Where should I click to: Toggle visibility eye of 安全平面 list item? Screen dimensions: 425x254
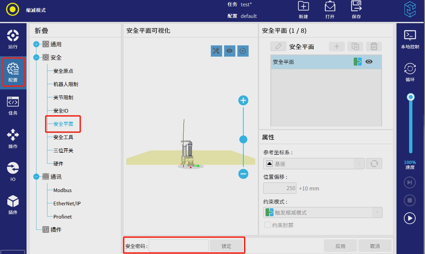[x=369, y=62]
